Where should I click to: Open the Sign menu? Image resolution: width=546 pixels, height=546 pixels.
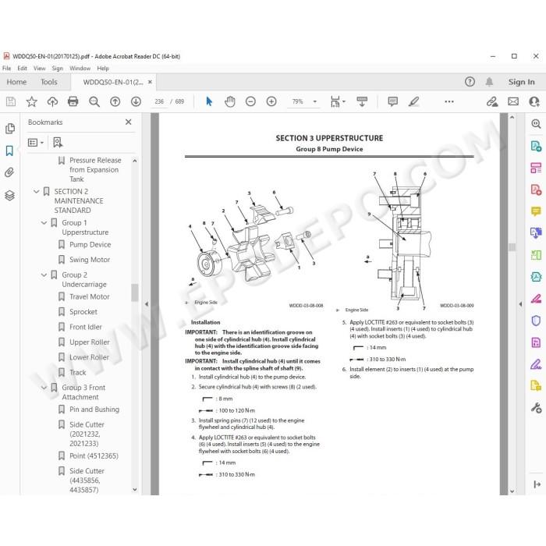tap(58, 69)
